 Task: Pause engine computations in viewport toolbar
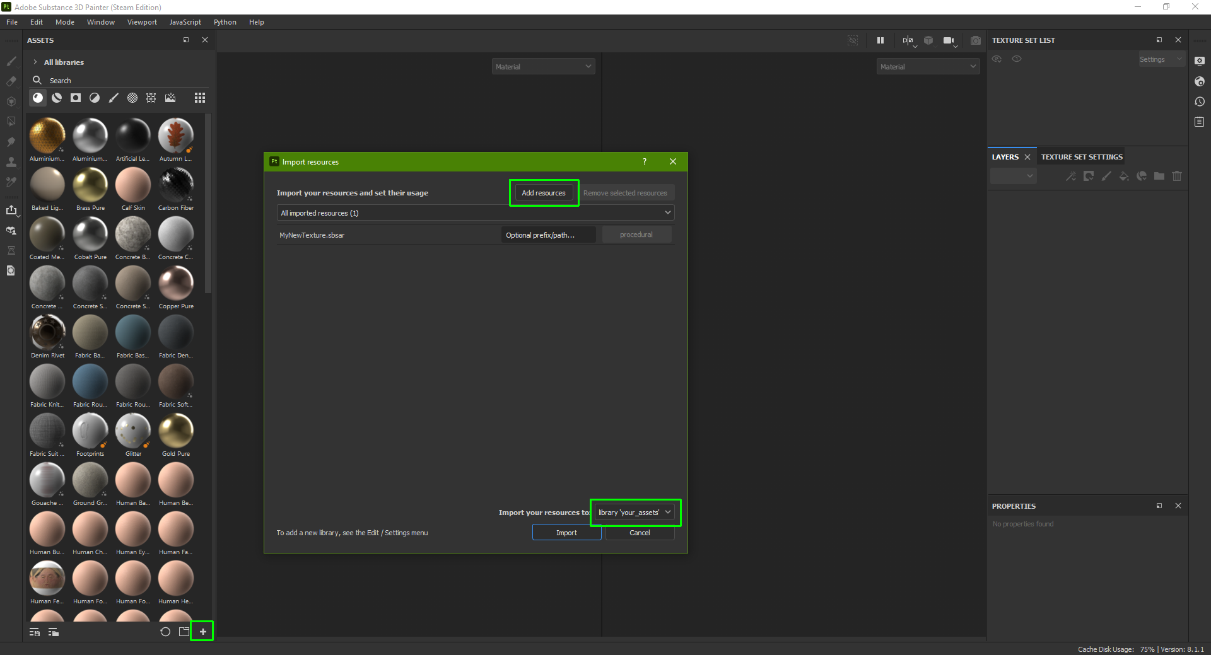pyautogui.click(x=880, y=40)
